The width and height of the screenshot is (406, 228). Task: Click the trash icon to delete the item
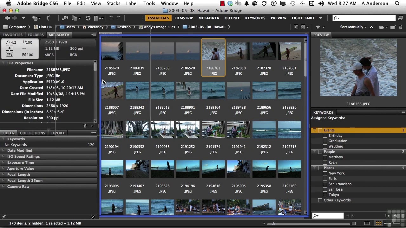coord(401,27)
